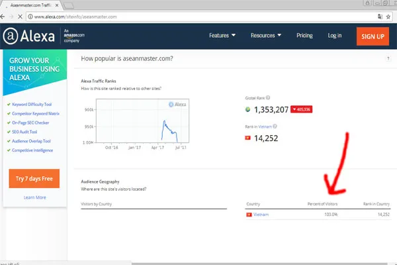397x265 pixels.
Task: Click the Alexa traffic rank graph
Action: coord(142,121)
